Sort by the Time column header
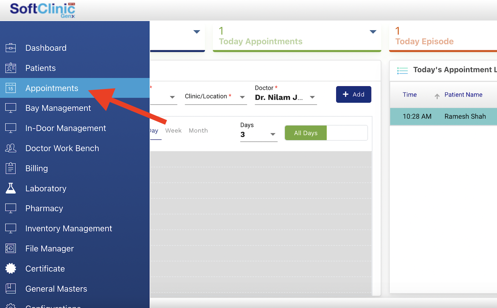This screenshot has width=497, height=308. point(410,95)
